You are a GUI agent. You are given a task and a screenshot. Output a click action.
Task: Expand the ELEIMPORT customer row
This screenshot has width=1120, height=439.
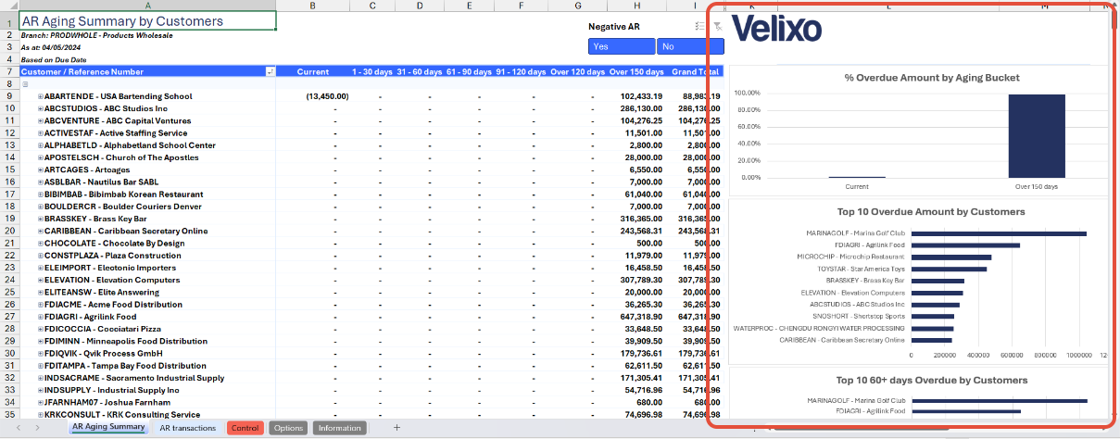pyautogui.click(x=40, y=268)
